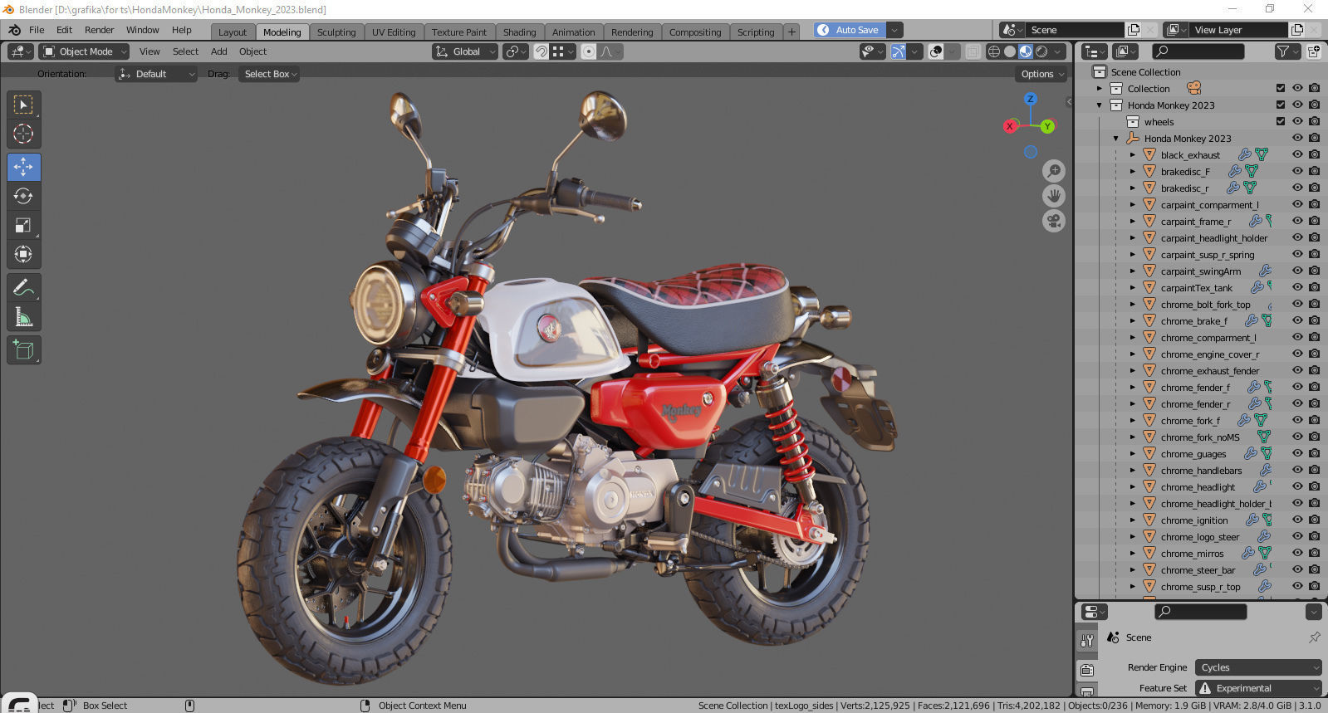Screen dimensions: 1328x713
Task: Switch to rendered viewport shading
Action: pyautogui.click(x=1041, y=51)
